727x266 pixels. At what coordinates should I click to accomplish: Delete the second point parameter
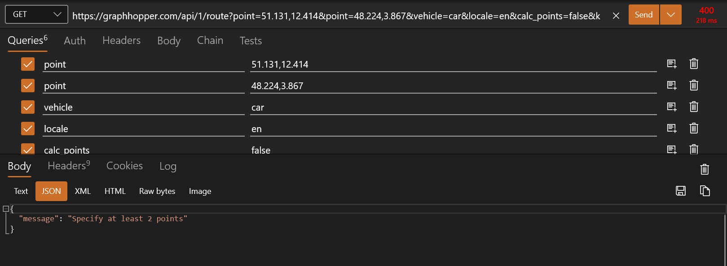tap(694, 86)
